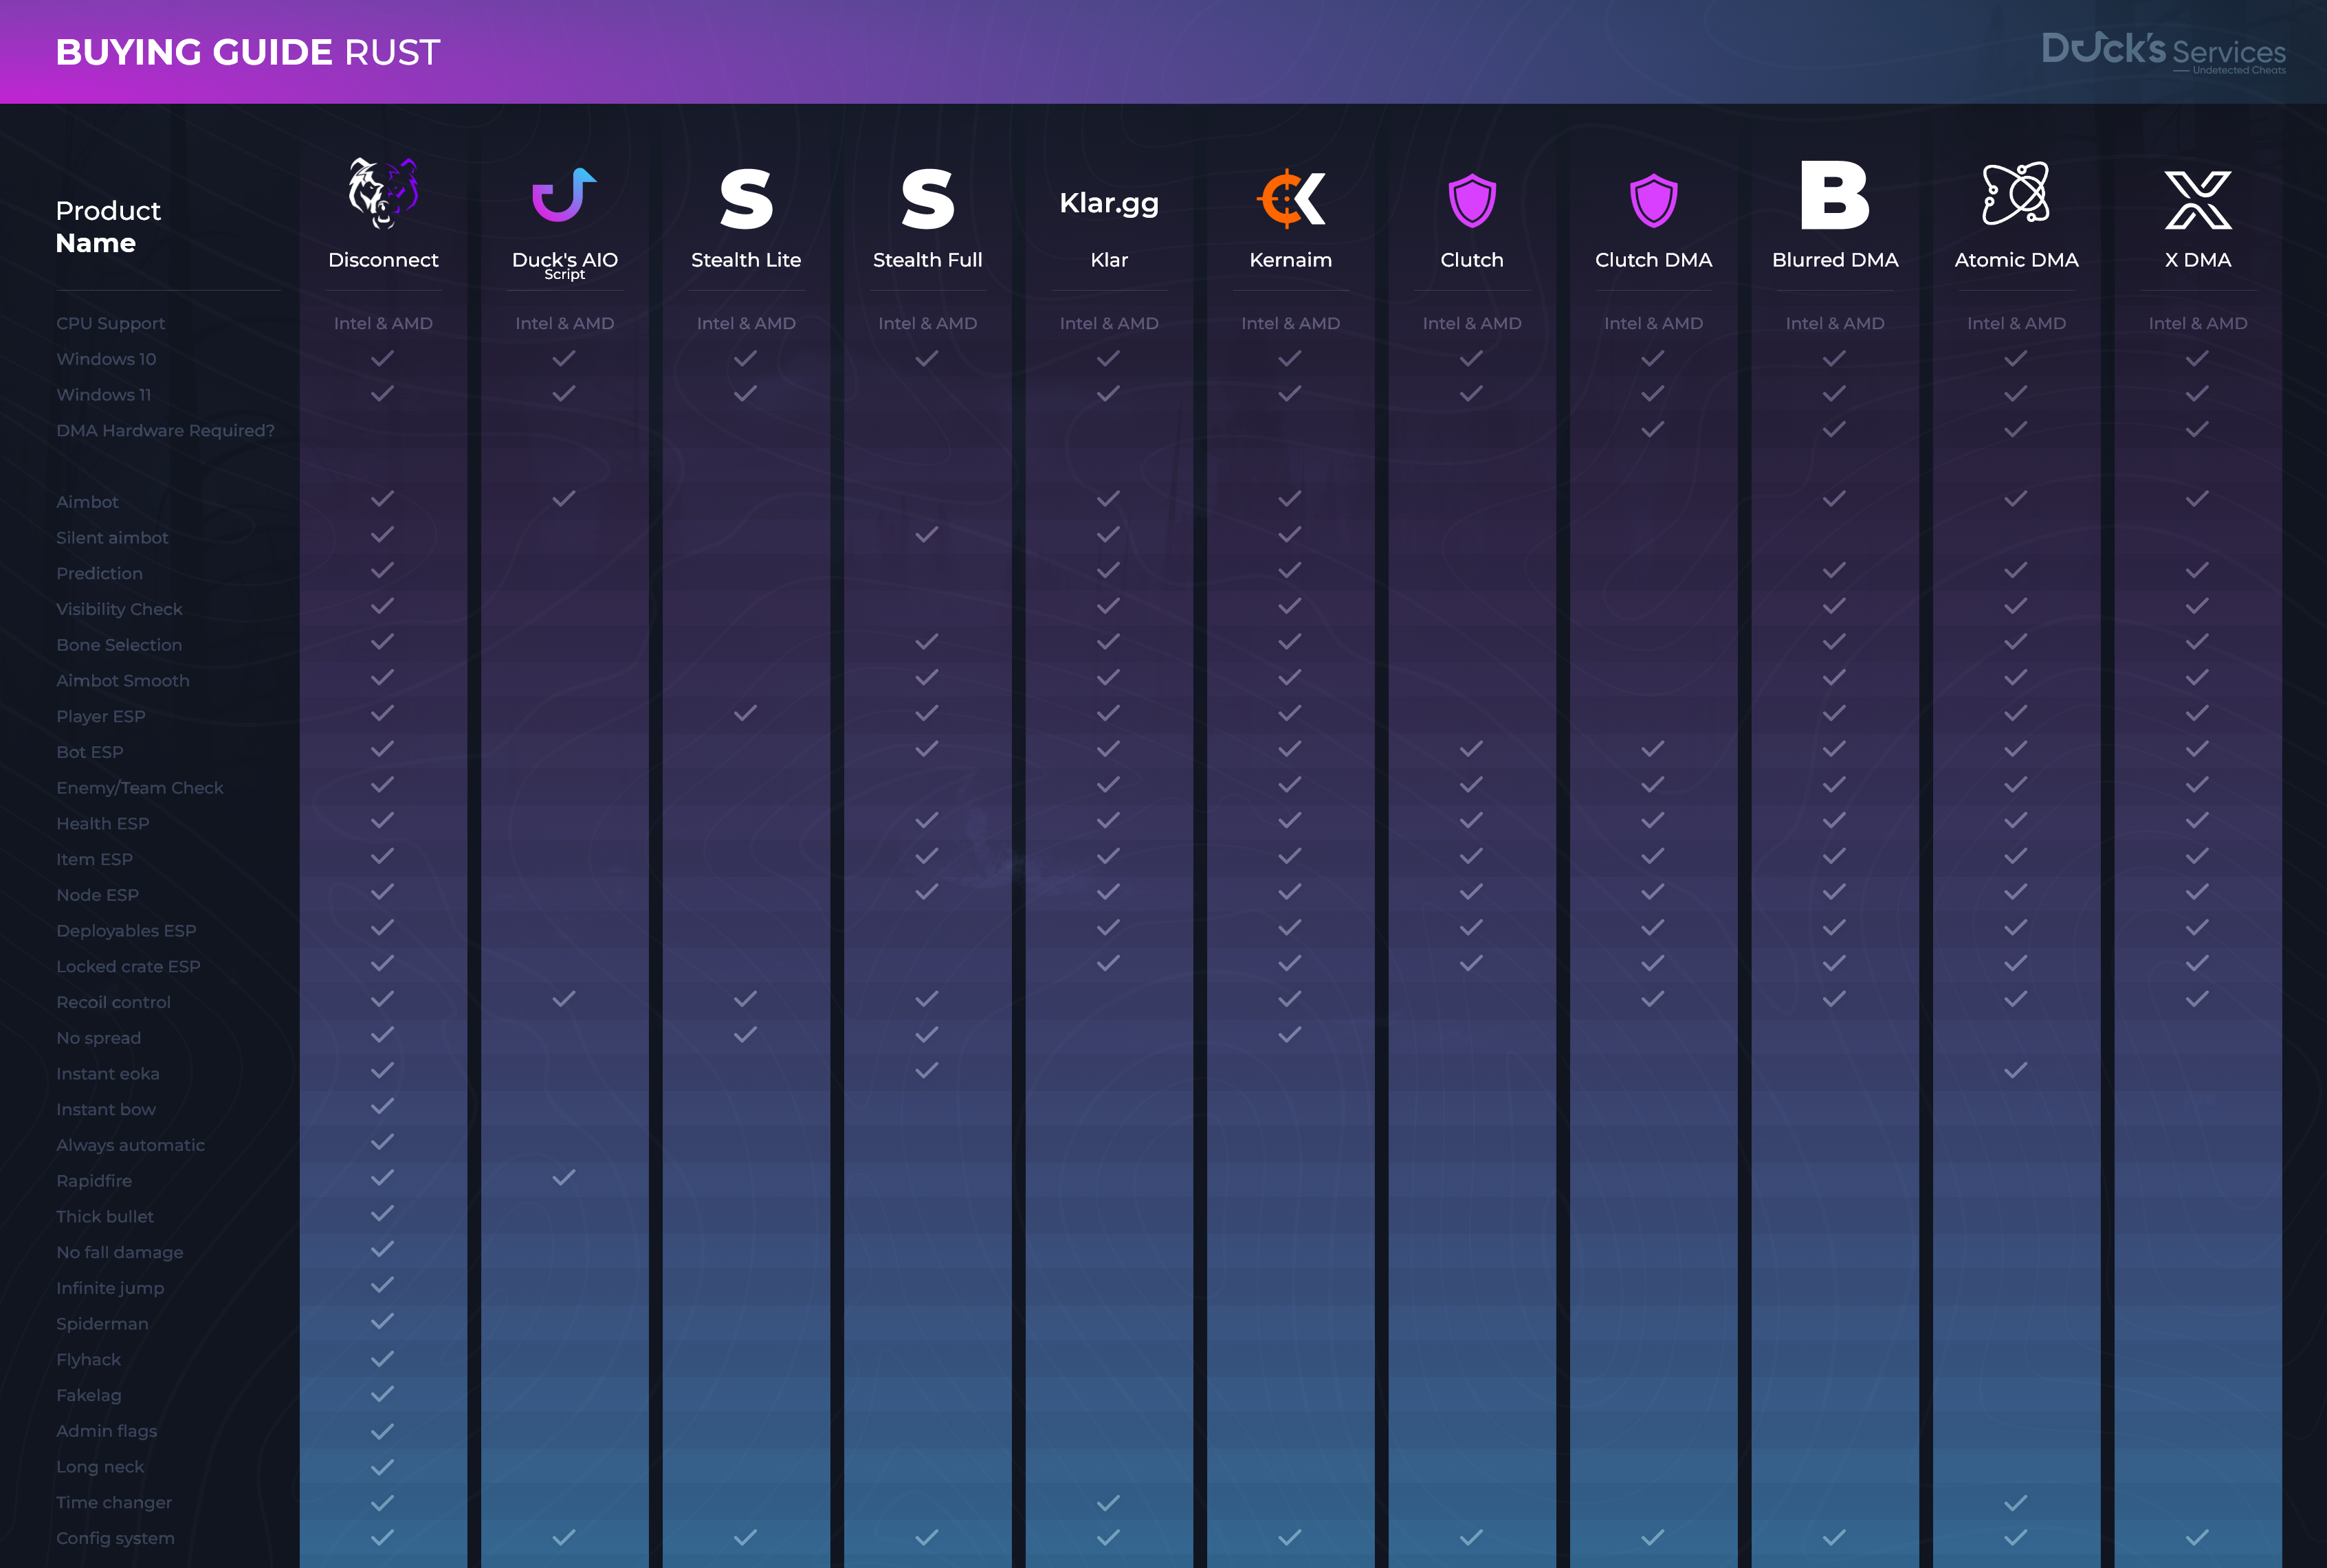Click the Atomic DMA atom logo
Viewport: 2327px width, 1568px height.
2016,194
